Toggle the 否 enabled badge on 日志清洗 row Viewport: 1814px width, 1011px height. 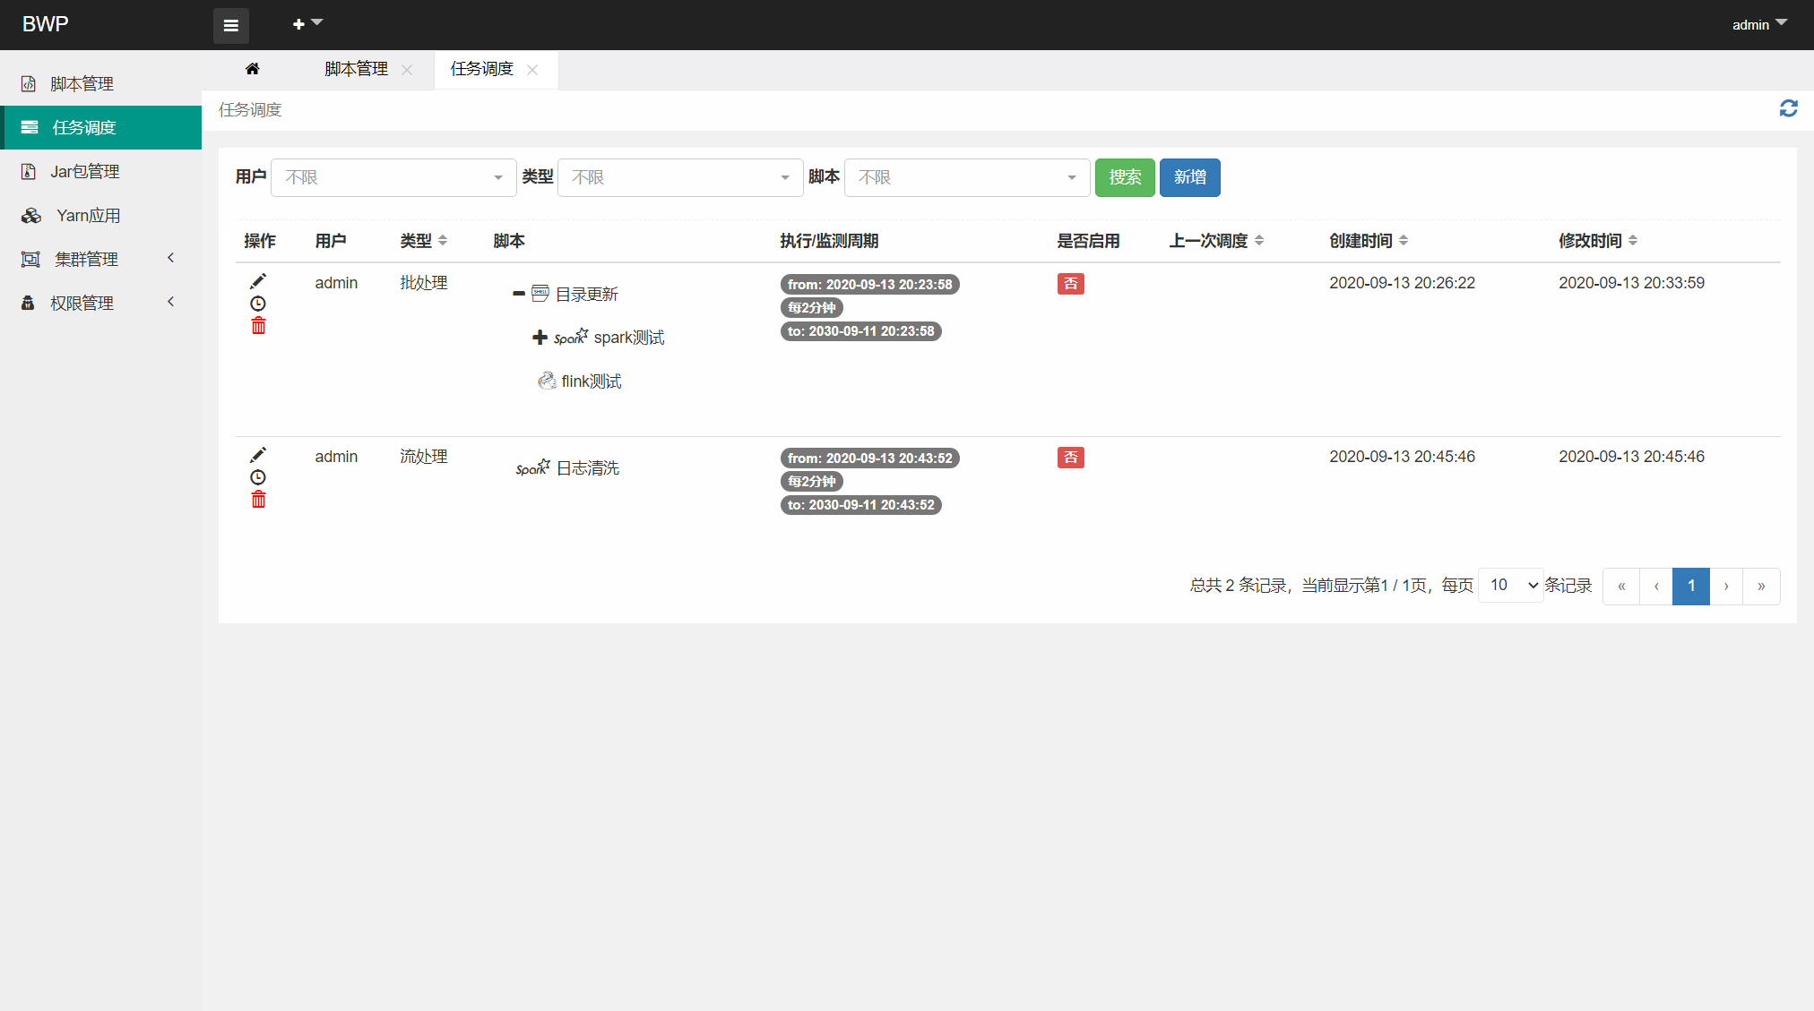1070,458
